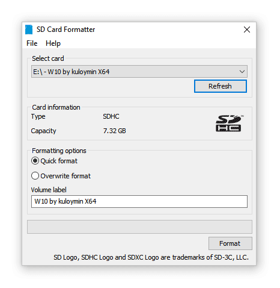280x288 pixels.
Task: Click the Refresh button
Action: (221, 86)
